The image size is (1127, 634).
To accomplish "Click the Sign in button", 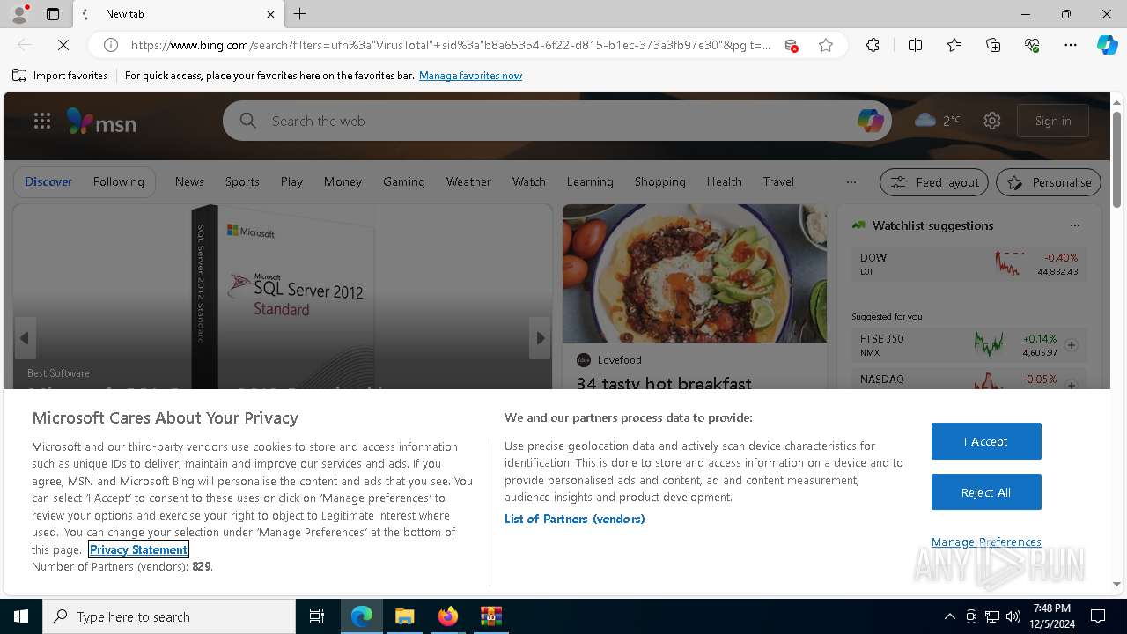I will pyautogui.click(x=1053, y=121).
